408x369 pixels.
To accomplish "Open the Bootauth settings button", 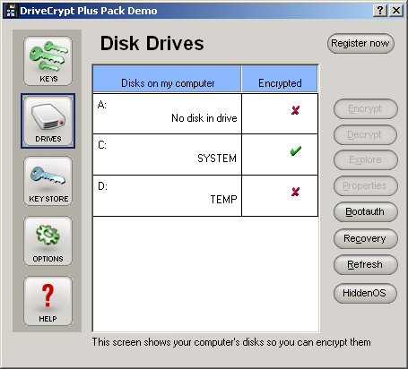I will [x=365, y=211].
